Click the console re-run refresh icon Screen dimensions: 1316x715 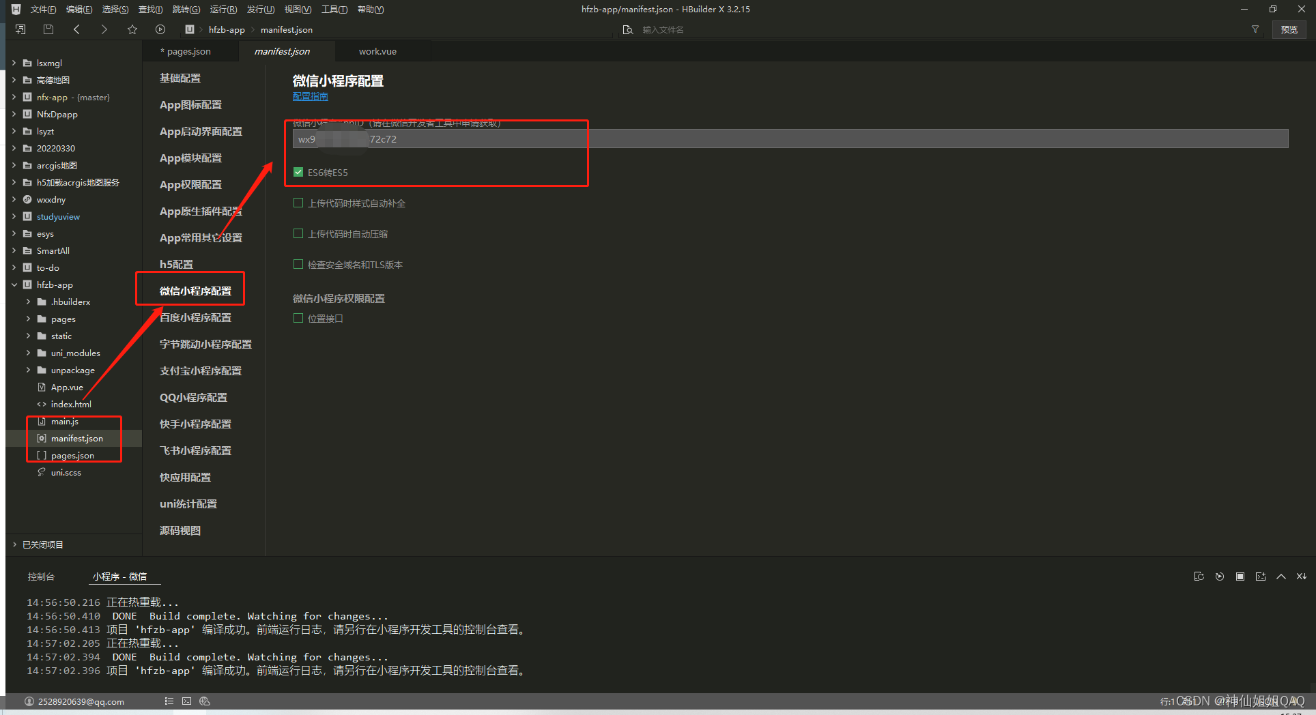[x=1199, y=577]
